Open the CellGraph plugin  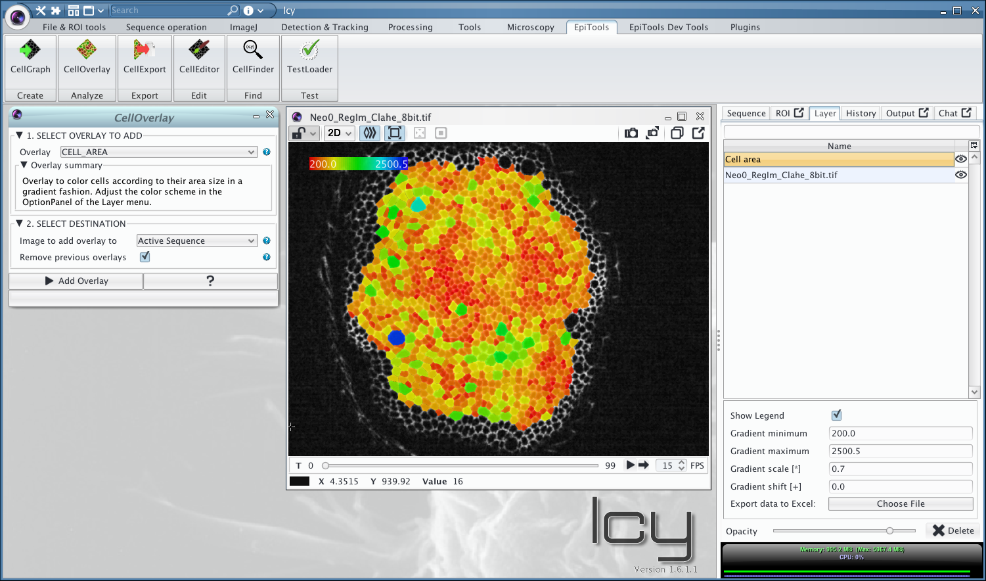click(30, 58)
